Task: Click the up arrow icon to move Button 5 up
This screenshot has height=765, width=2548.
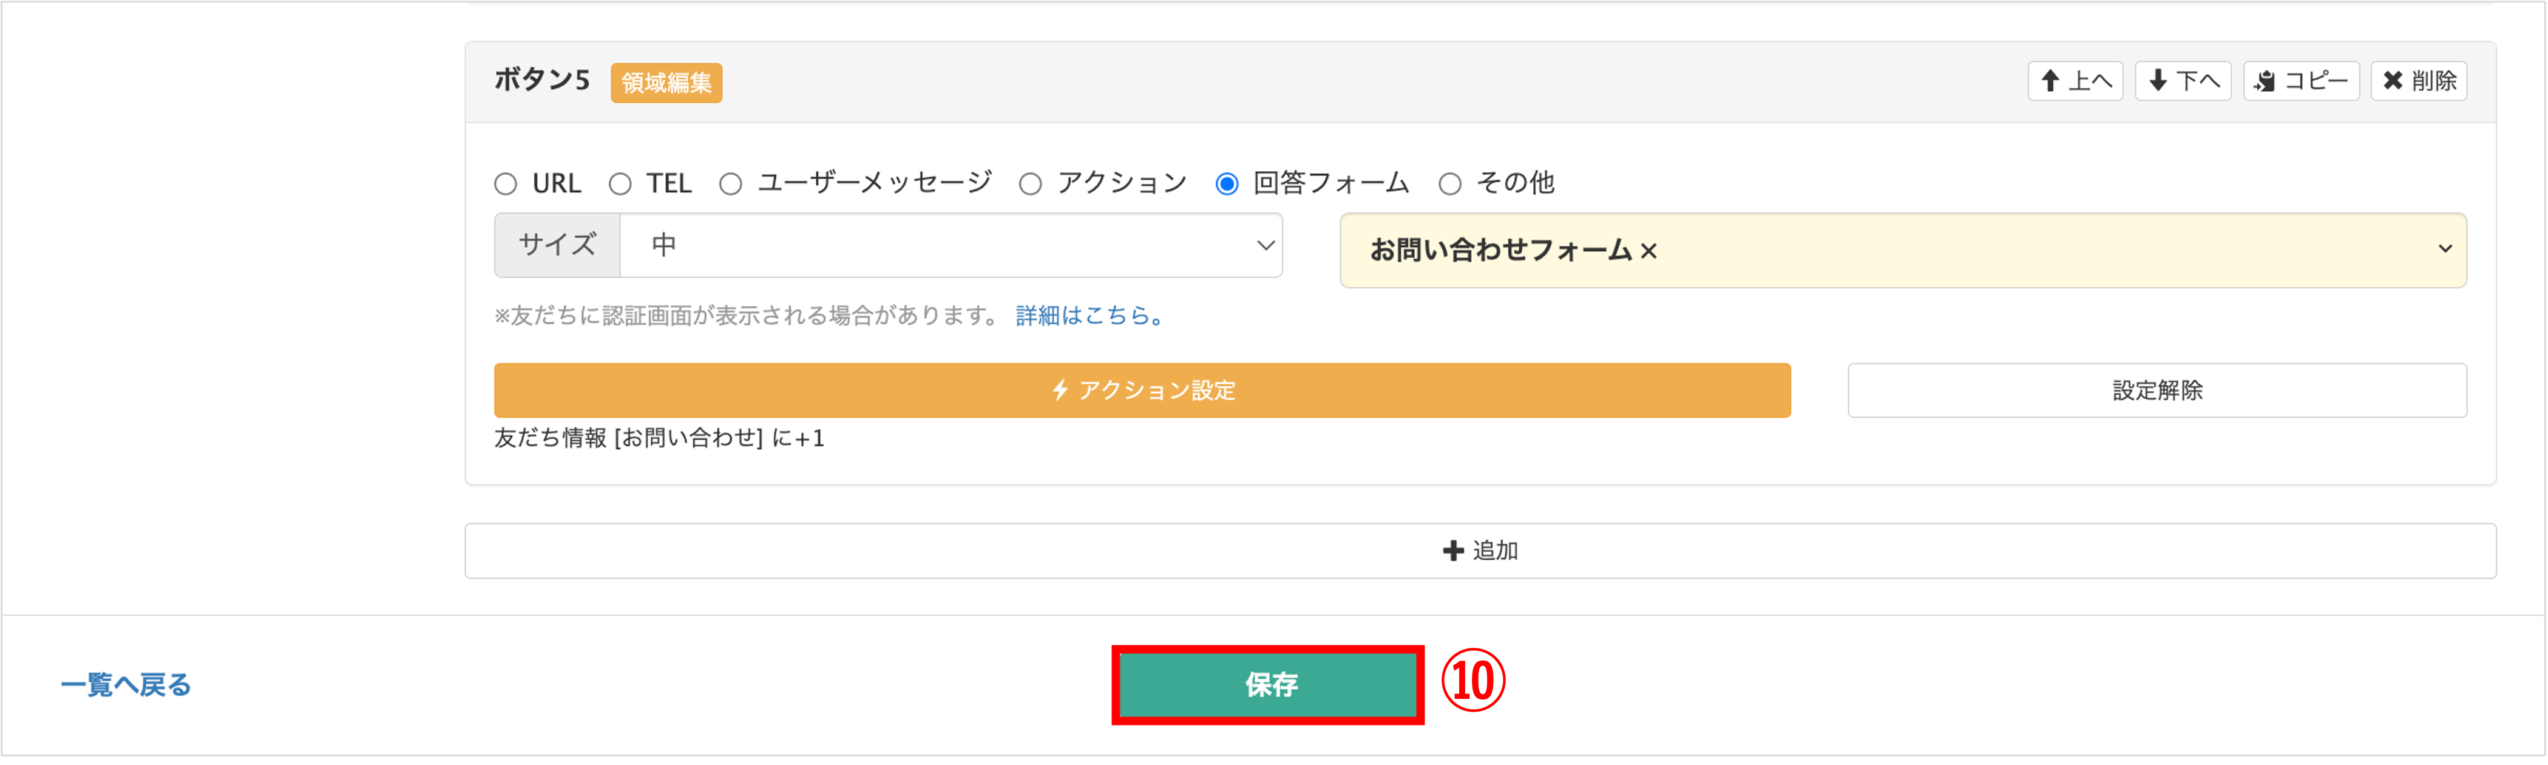Action: pyautogui.click(x=2050, y=81)
